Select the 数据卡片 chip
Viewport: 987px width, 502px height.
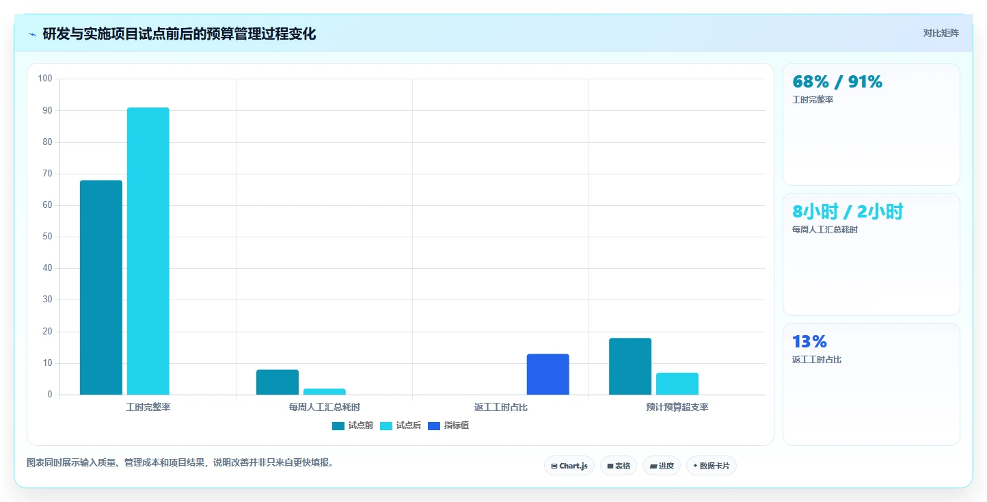point(712,466)
